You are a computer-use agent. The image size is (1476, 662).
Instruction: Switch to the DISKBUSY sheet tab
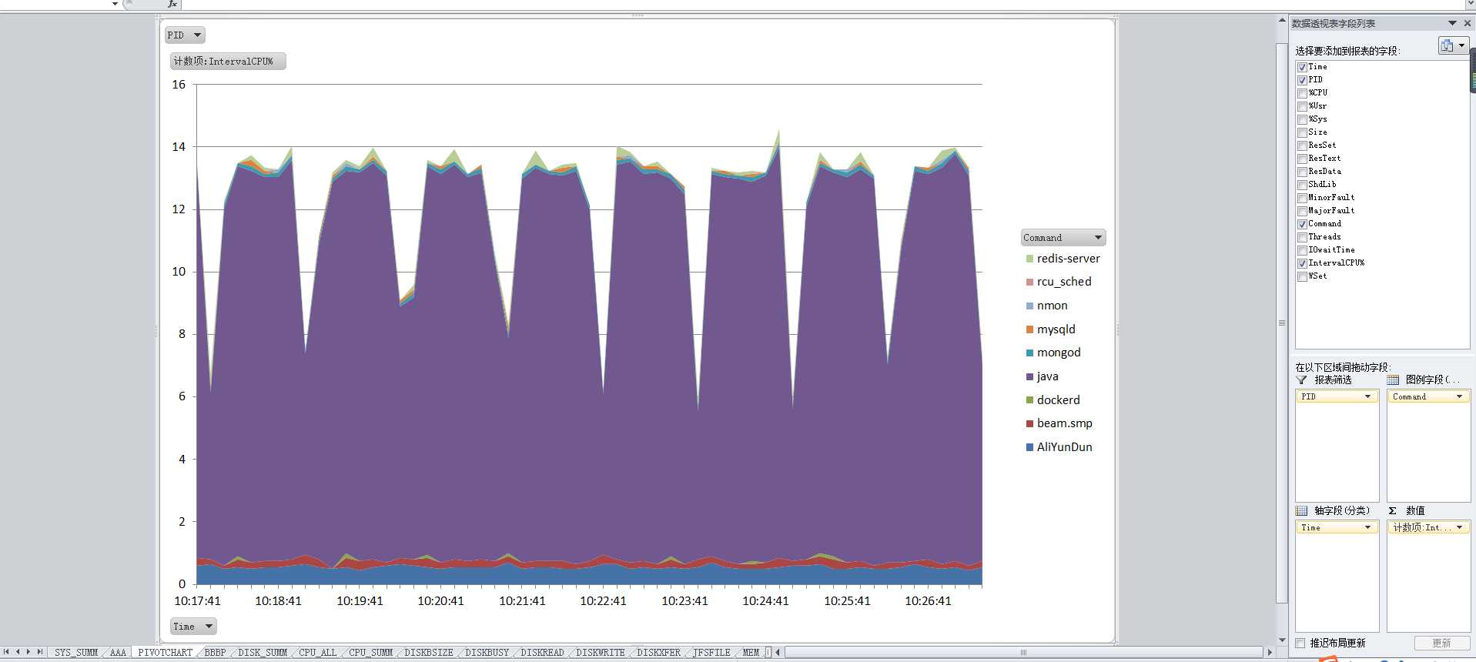[x=487, y=653]
